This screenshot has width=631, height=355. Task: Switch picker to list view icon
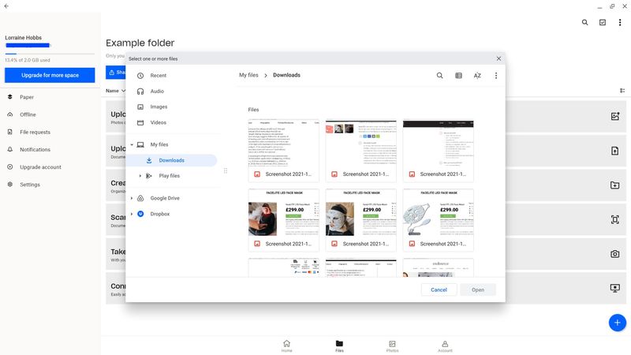click(458, 75)
